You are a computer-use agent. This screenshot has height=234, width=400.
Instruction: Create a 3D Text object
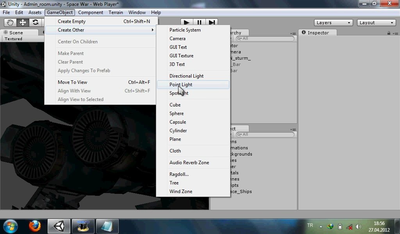193,64
